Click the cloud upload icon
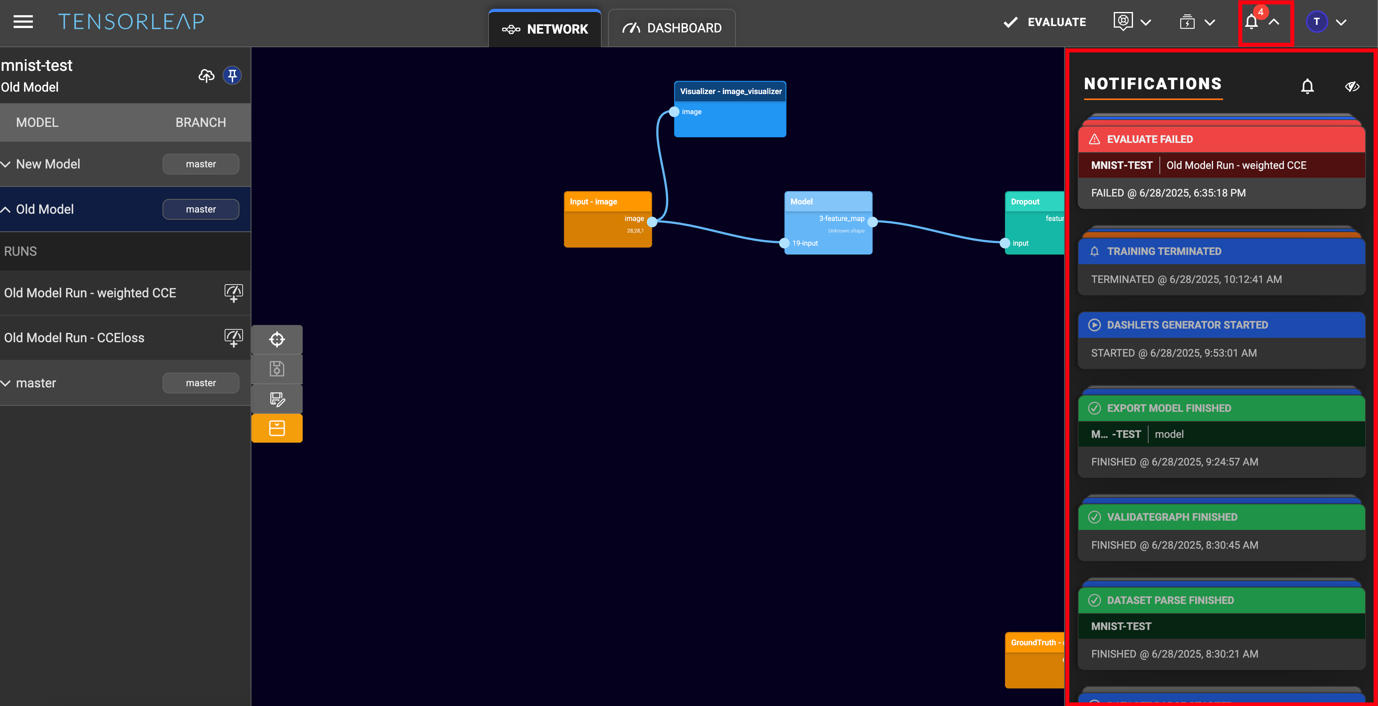Image resolution: width=1378 pixels, height=706 pixels. [x=207, y=75]
